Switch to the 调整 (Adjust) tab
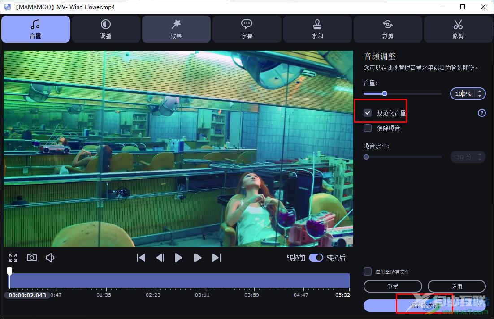 [x=106, y=29]
